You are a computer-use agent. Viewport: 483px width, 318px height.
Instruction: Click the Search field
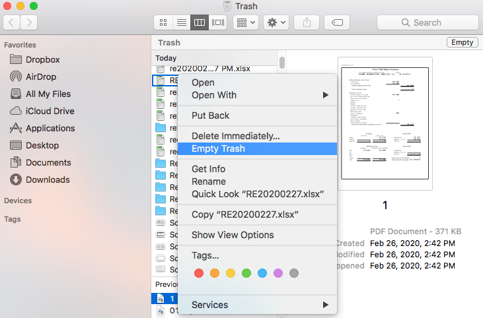[427, 22]
